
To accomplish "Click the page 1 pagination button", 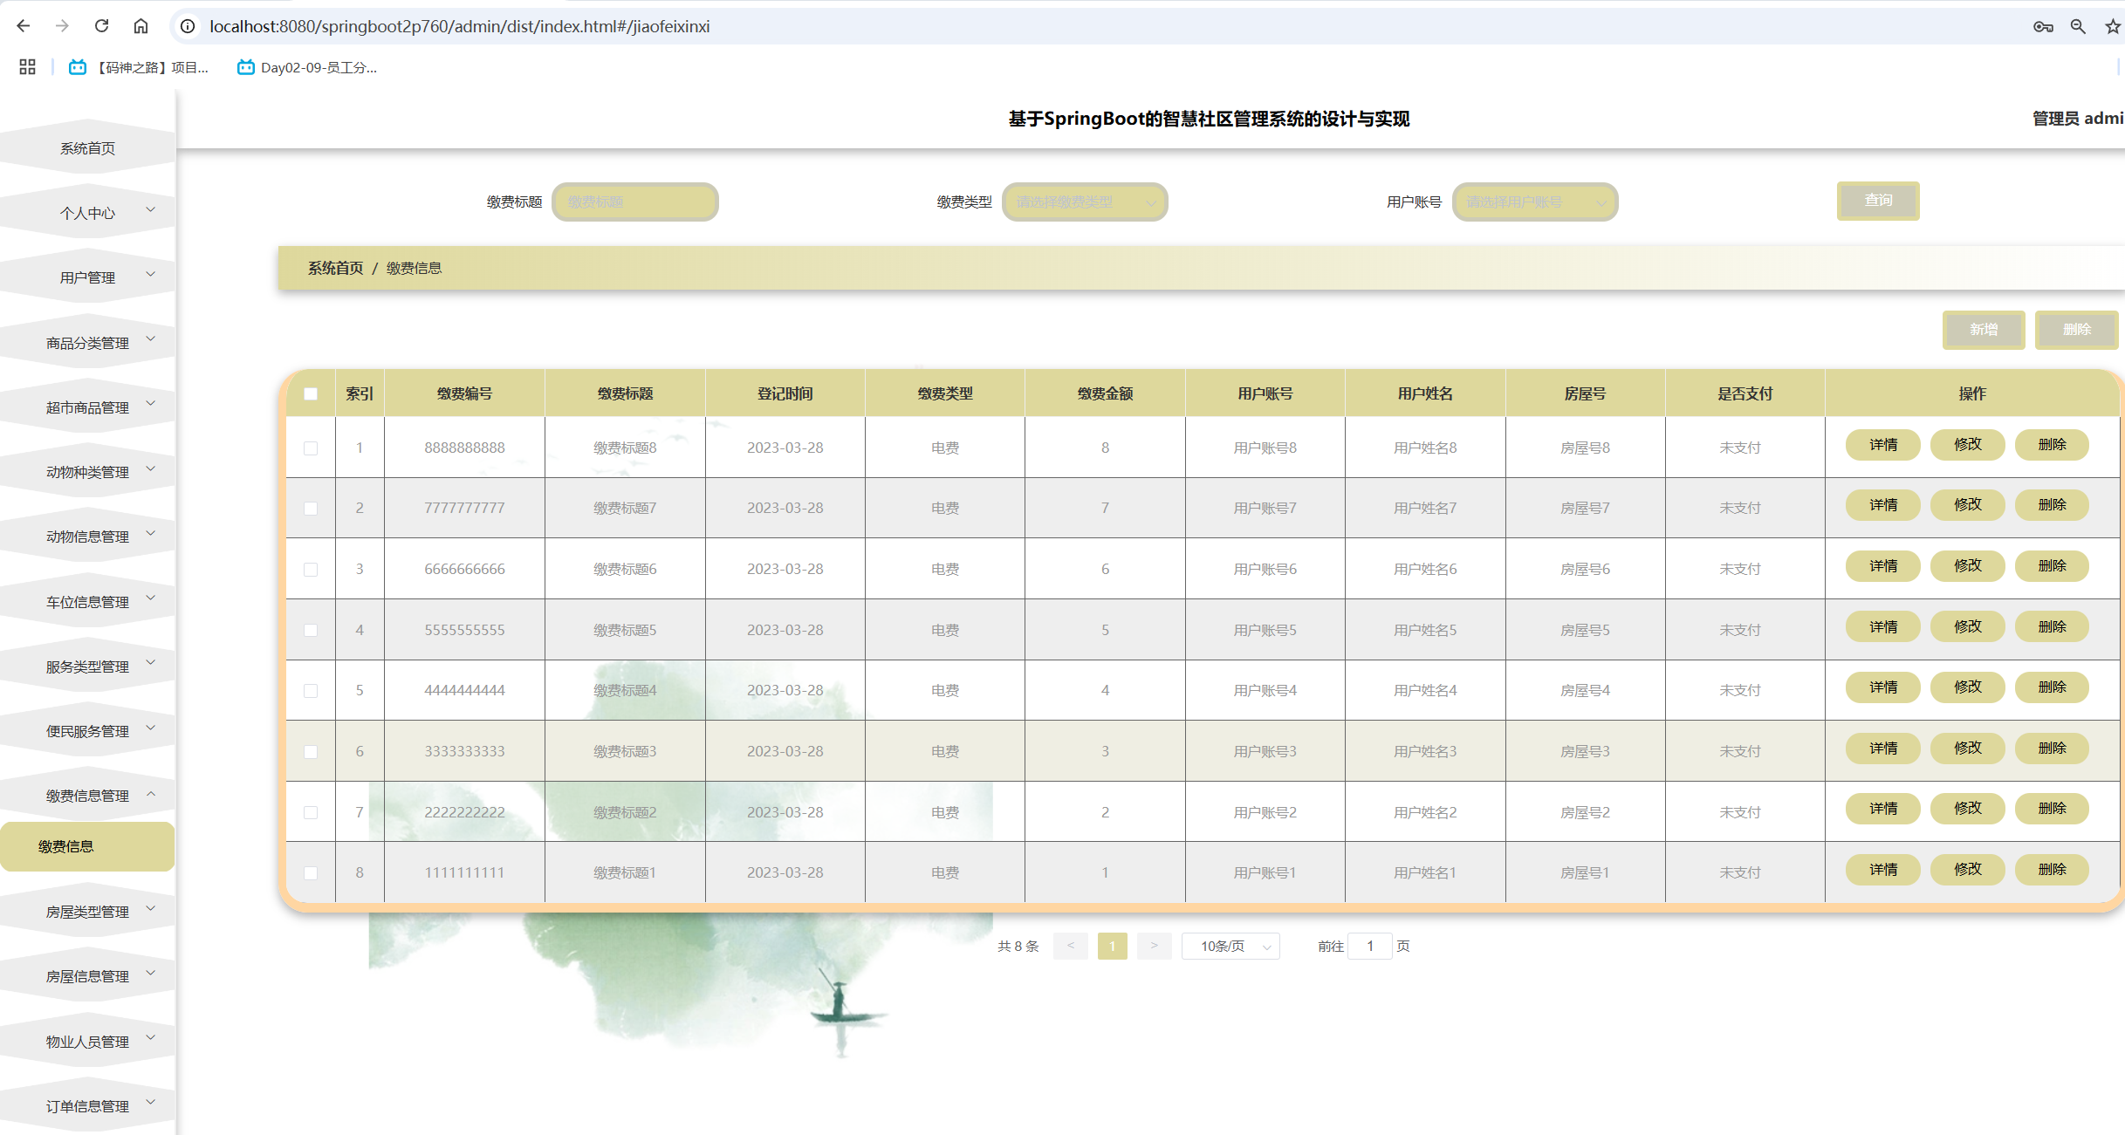I will (x=1112, y=946).
